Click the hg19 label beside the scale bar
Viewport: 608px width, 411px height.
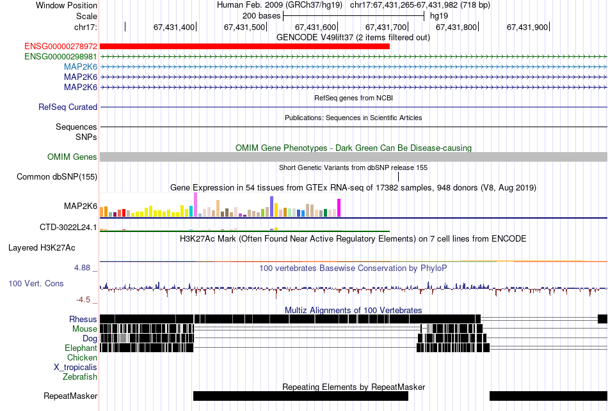[x=439, y=16]
